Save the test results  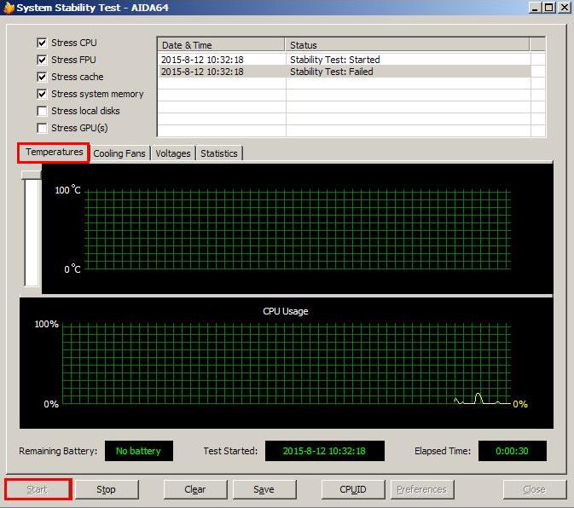(264, 489)
